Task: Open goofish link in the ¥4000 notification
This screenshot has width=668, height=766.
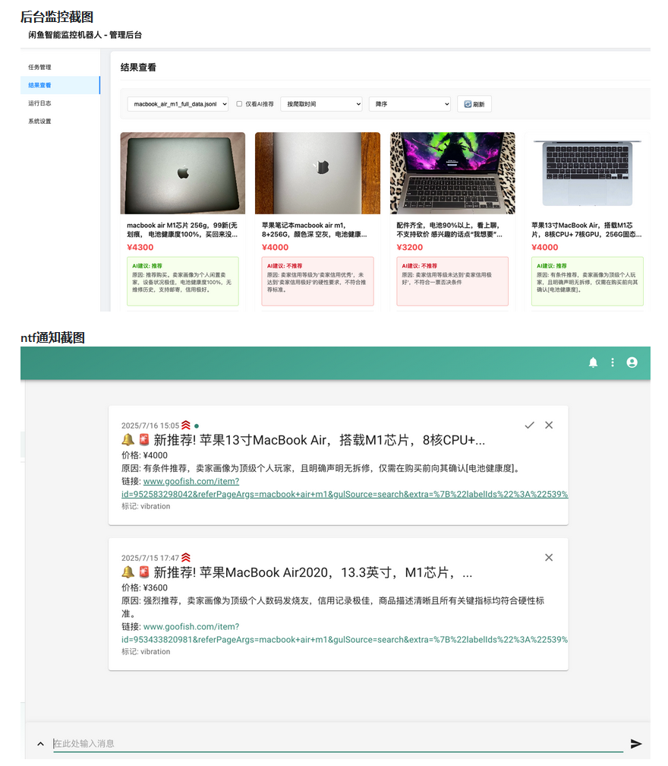Action: pos(191,482)
